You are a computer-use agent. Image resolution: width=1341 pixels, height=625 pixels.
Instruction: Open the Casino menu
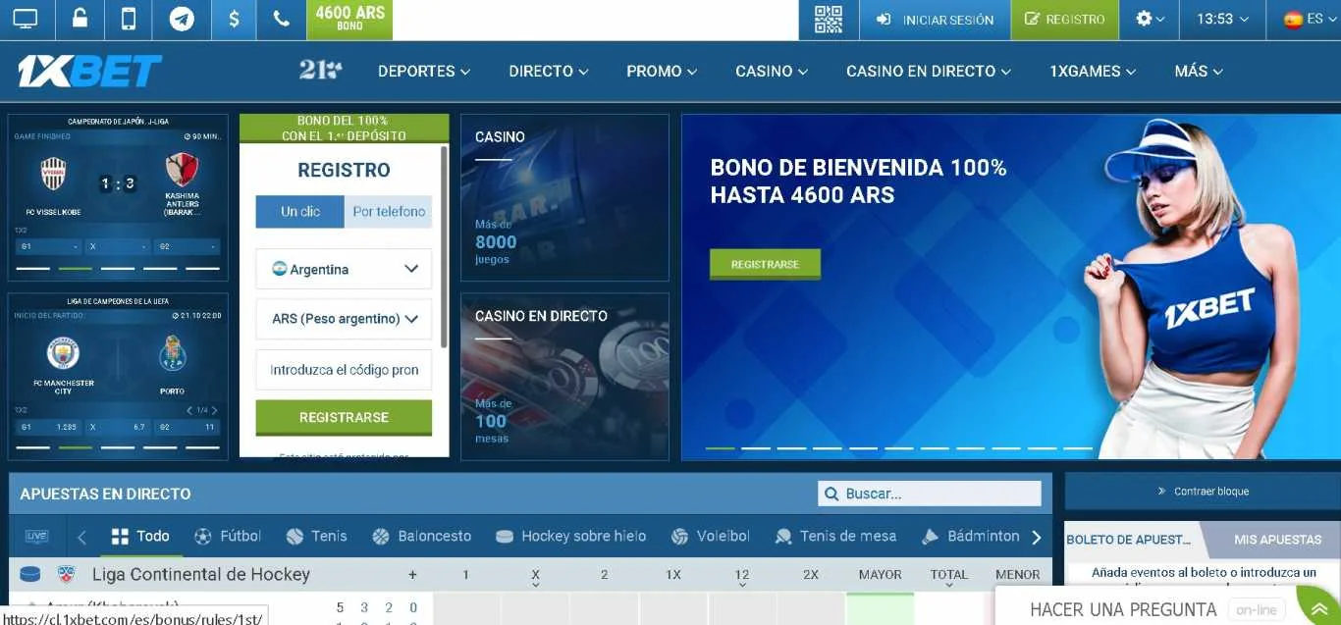coord(772,72)
